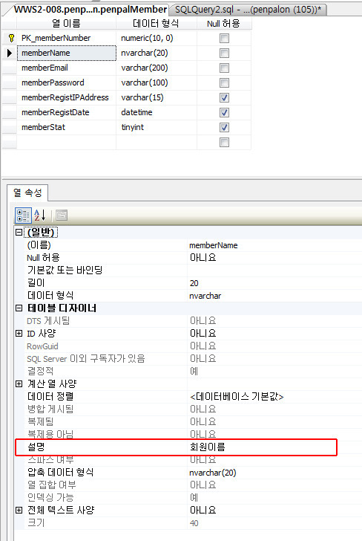Click the row selector arrow for memberName
Screen dimensions: 362x541
tap(10, 53)
